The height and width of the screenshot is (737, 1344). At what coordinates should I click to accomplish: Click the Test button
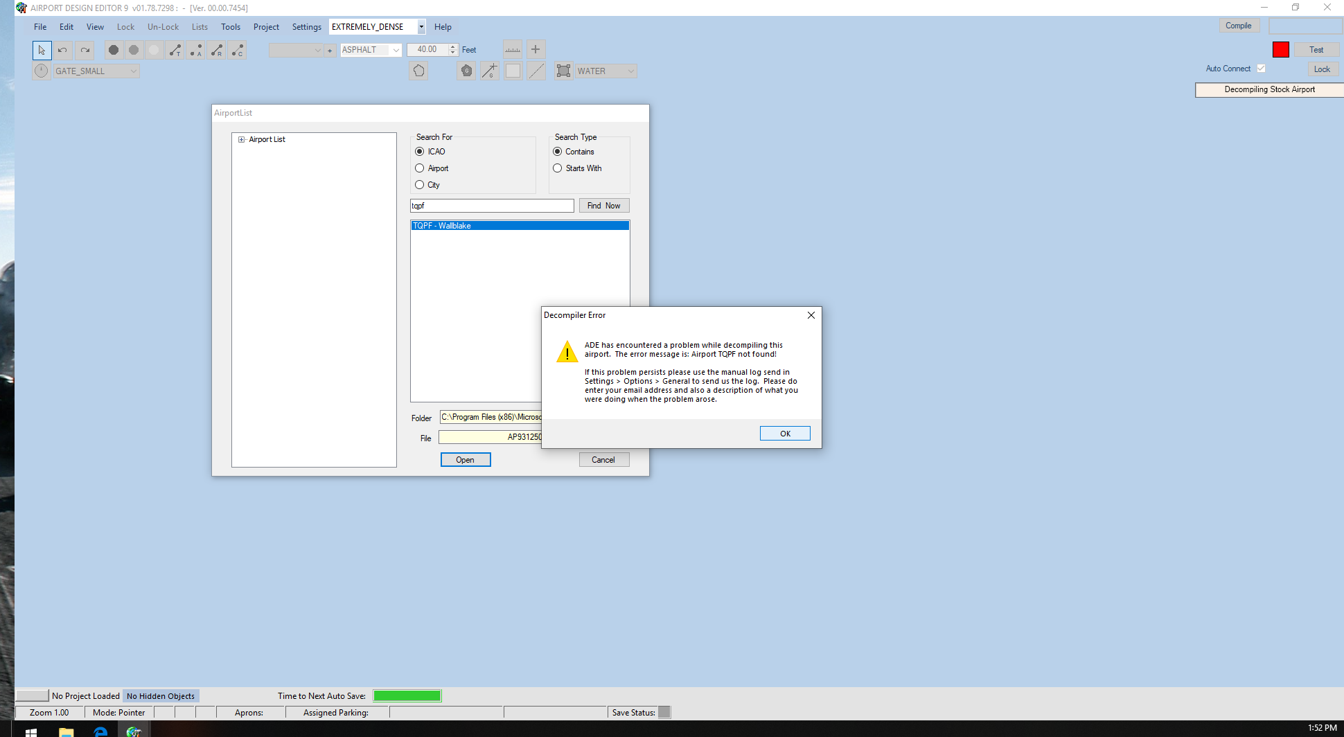[x=1316, y=50]
